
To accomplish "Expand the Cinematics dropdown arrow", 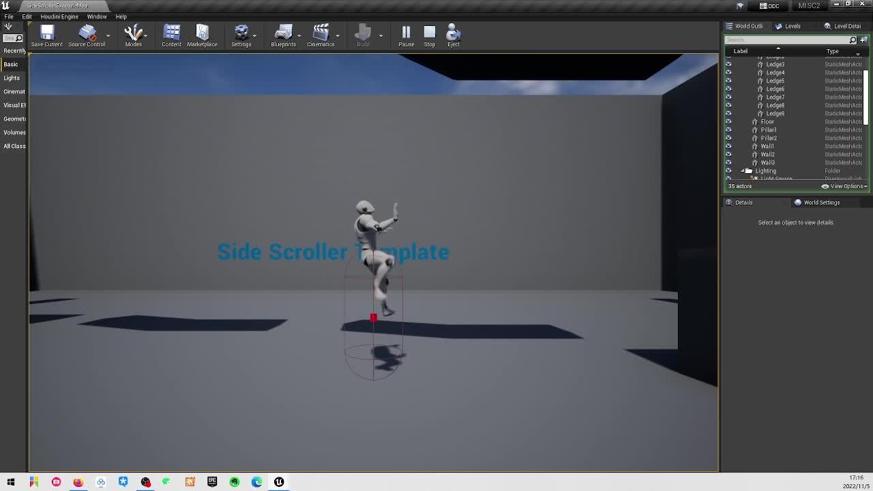I will tap(338, 35).
